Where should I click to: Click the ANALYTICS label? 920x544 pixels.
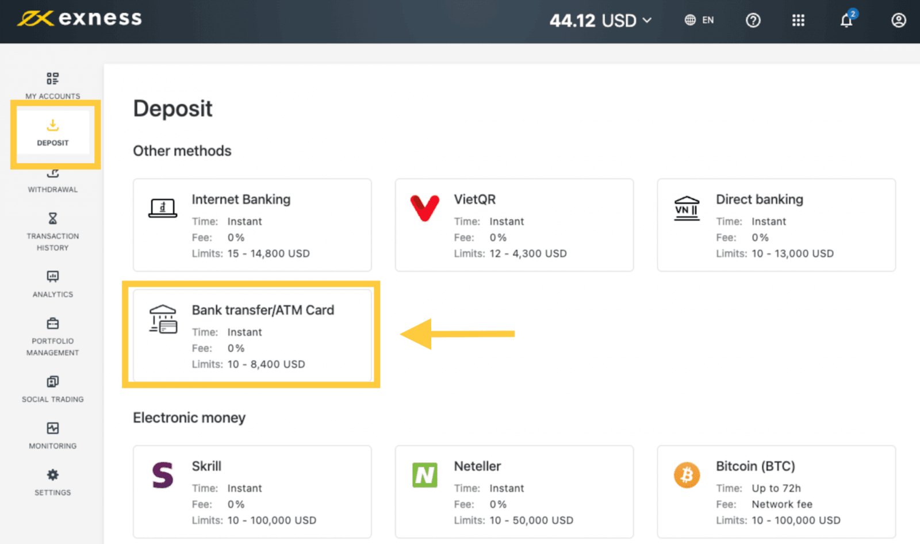53,294
